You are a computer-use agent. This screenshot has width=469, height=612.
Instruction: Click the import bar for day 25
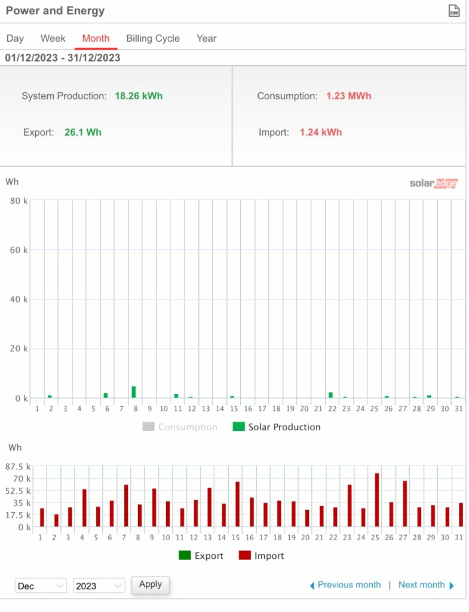[377, 500]
